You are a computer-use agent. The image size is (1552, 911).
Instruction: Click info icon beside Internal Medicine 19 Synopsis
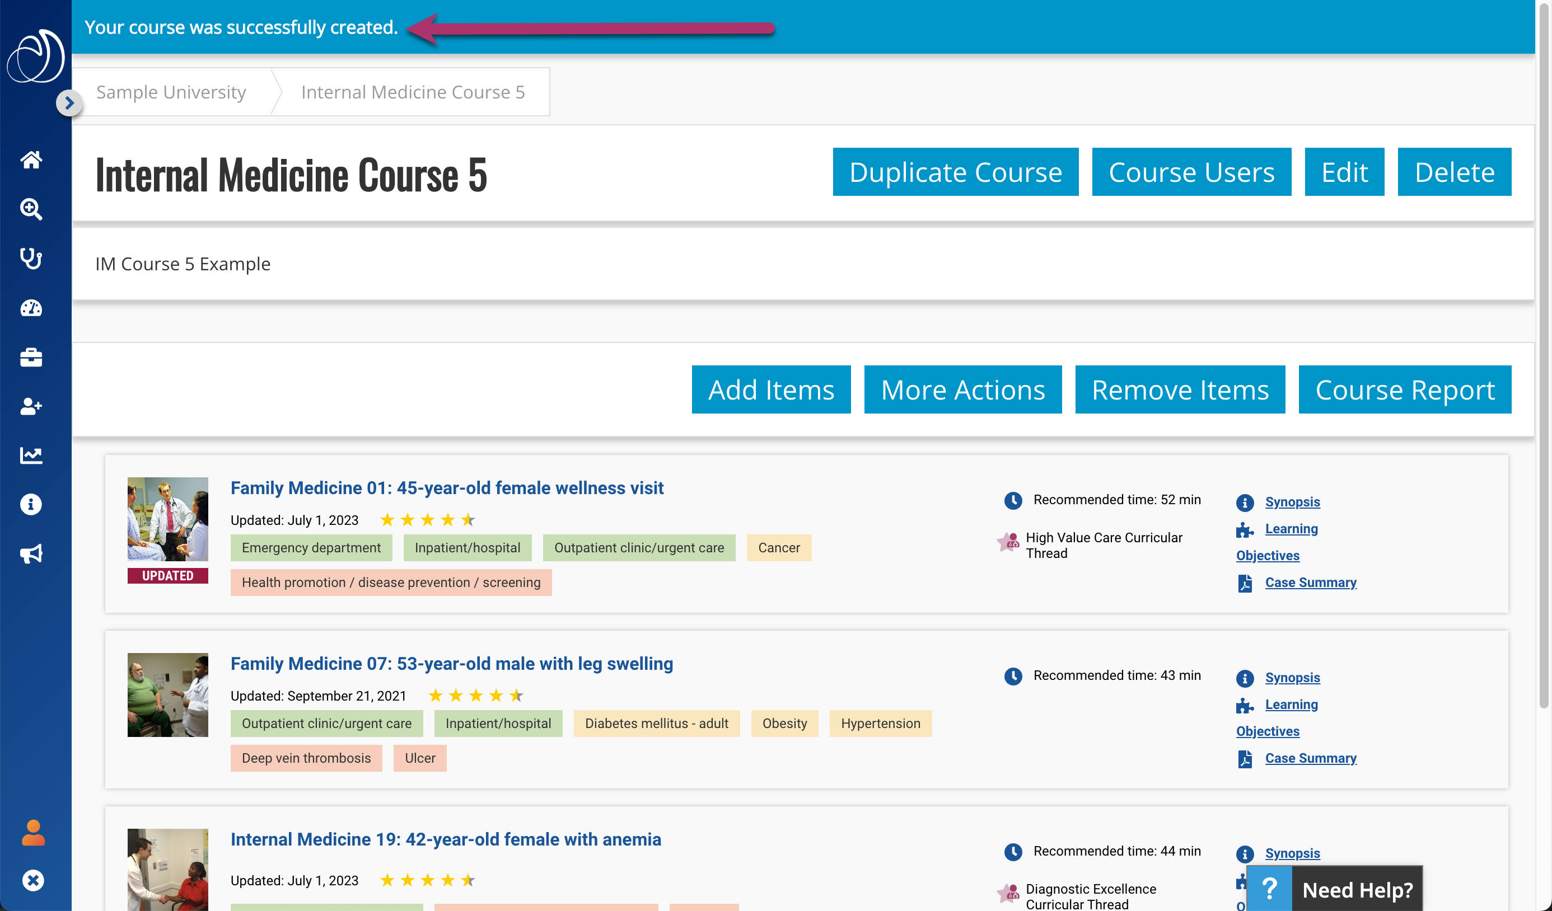point(1245,854)
